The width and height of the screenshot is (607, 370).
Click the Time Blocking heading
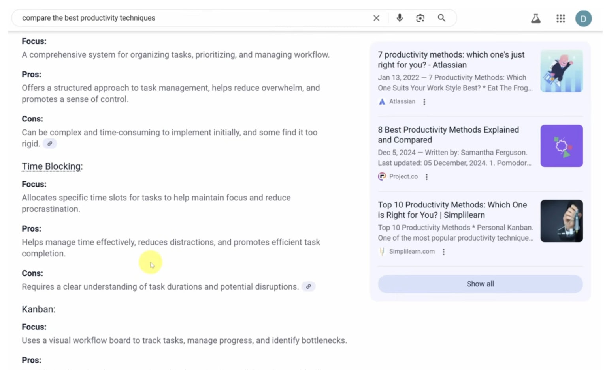[x=52, y=166]
